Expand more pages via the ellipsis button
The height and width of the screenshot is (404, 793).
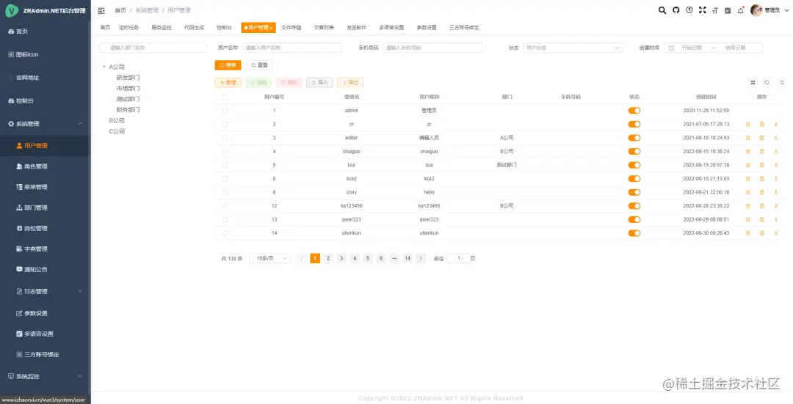tap(394, 259)
